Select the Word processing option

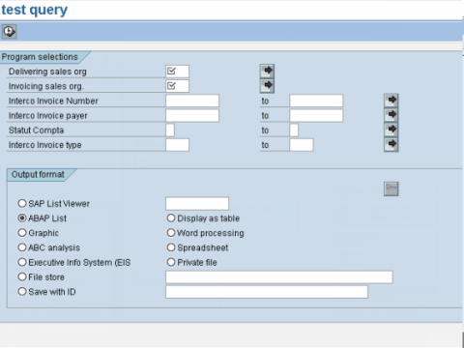171,233
